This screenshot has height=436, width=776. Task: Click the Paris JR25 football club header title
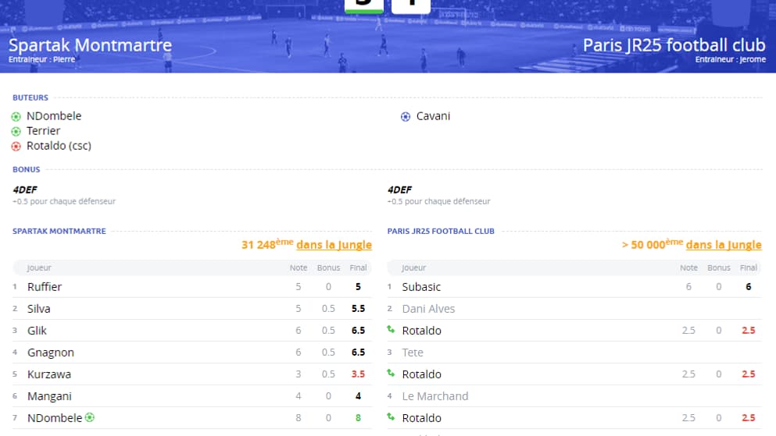[674, 44]
